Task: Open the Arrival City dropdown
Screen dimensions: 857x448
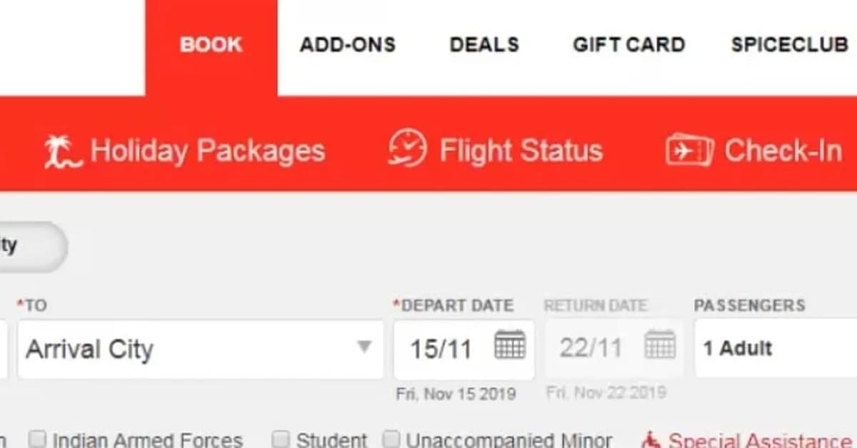Action: 200,350
